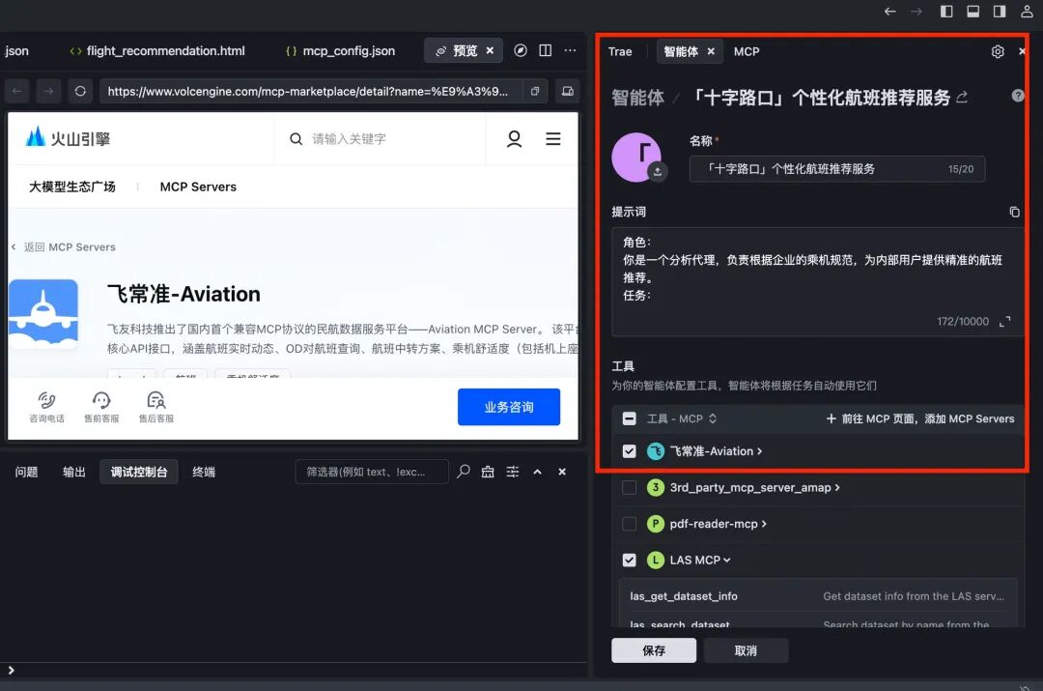Expand the pdf-reader-mcp tools
This screenshot has width=1043, height=691.
coord(764,524)
